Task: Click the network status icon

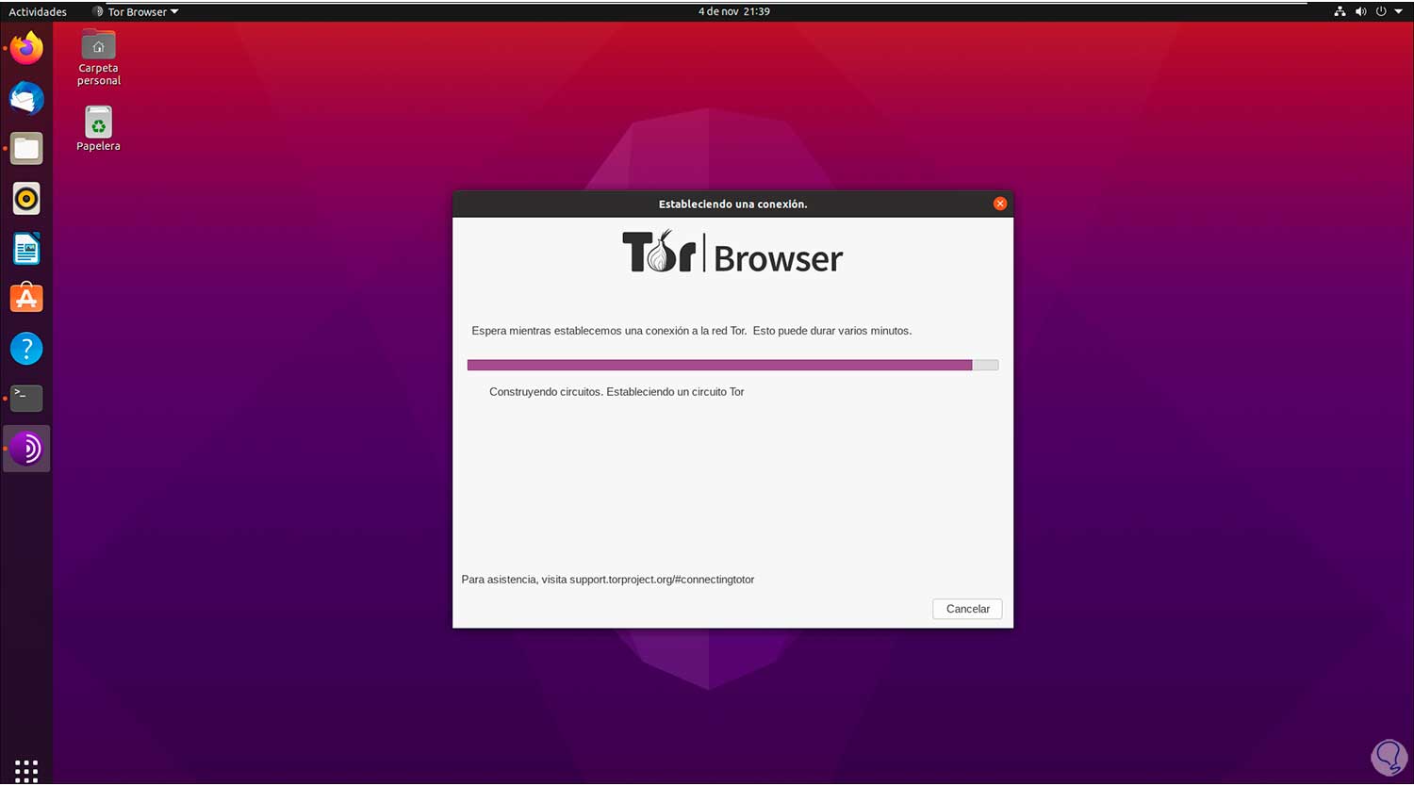Action: (1340, 11)
